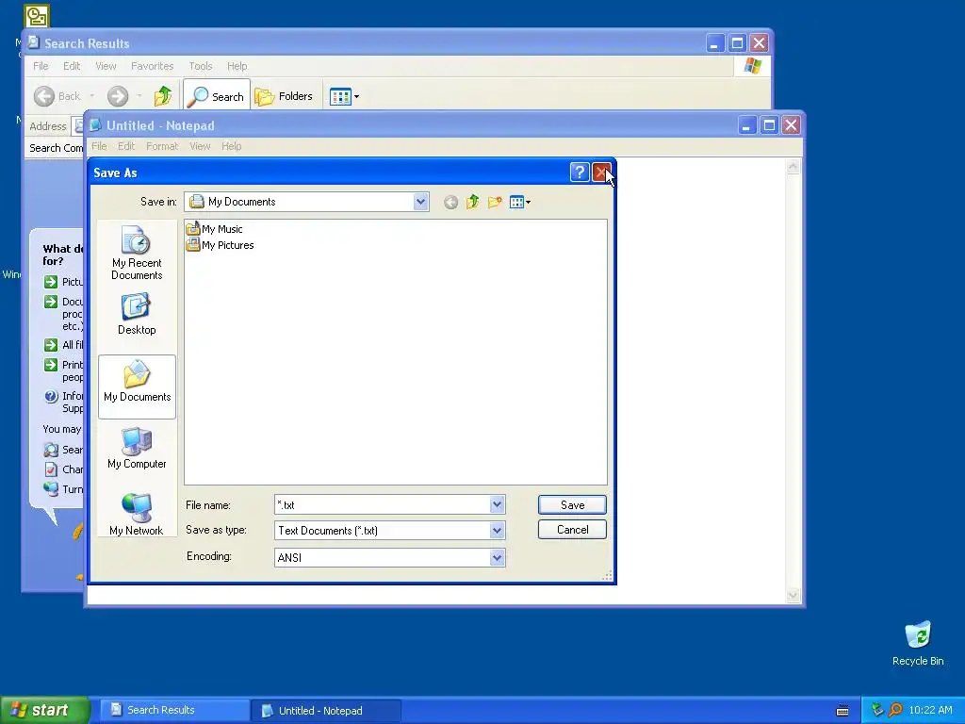Screen dimensions: 965x724
Task: Click the File name text field
Action: (383, 505)
